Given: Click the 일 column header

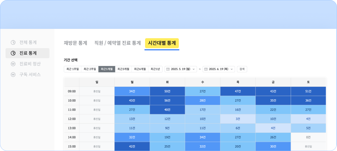Looking at the screenshot, I should click(x=97, y=82).
